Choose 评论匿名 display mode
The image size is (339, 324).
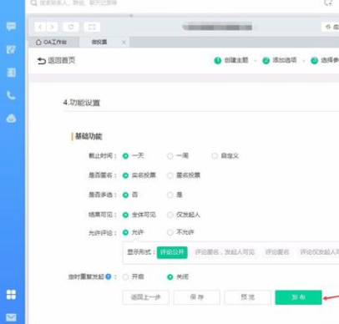coord(277,252)
